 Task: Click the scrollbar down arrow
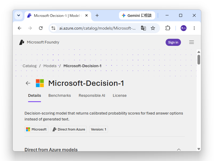[199, 149]
